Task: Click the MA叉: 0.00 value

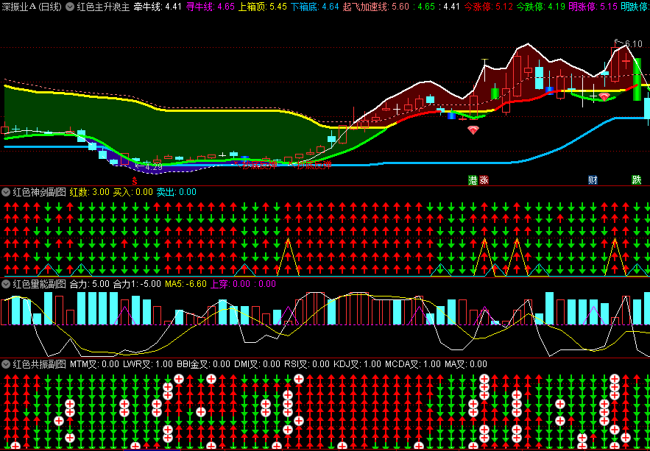Action: point(466,364)
